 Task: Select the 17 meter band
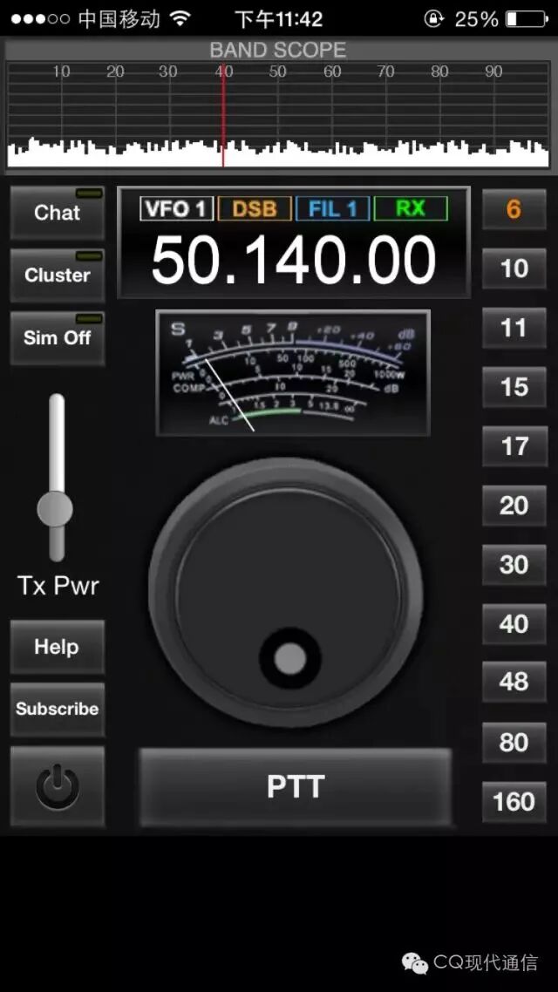tap(514, 446)
